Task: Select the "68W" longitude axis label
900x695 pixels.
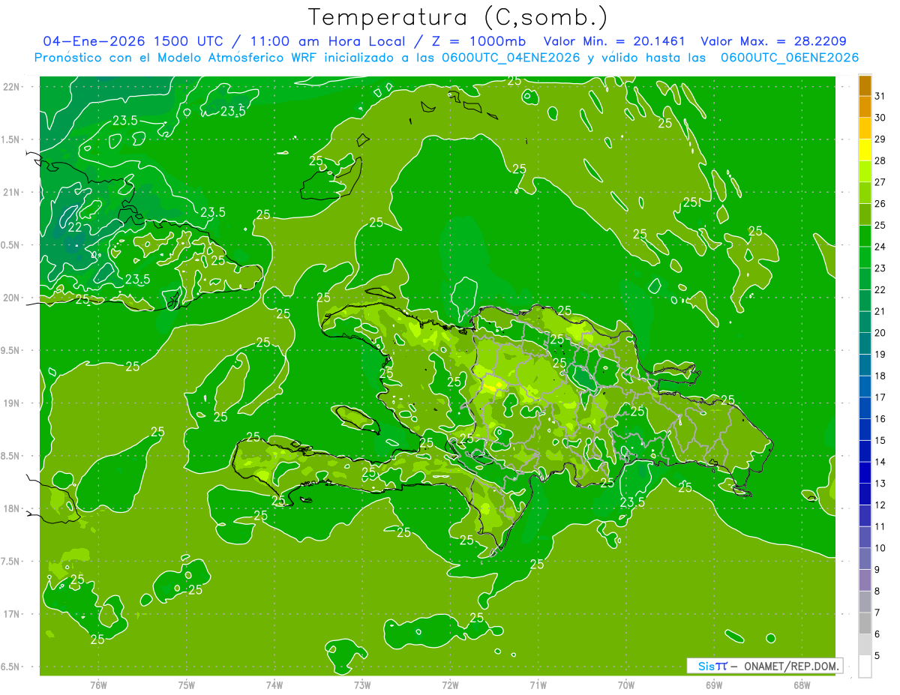Action: coord(802,685)
